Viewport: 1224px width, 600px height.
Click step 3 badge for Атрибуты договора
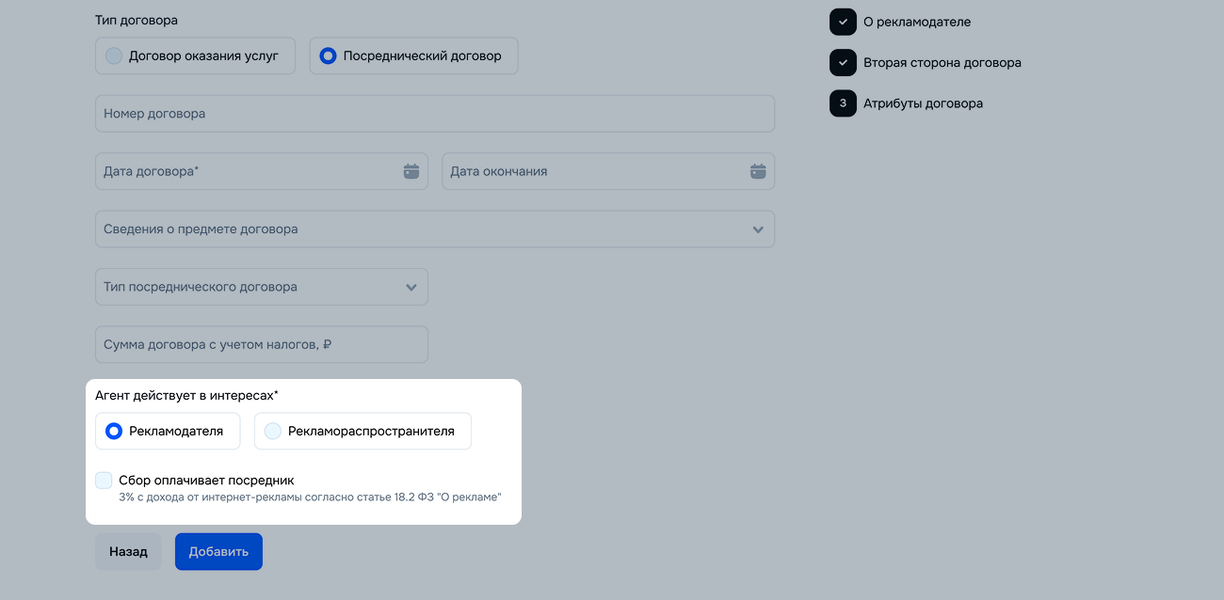coord(843,103)
